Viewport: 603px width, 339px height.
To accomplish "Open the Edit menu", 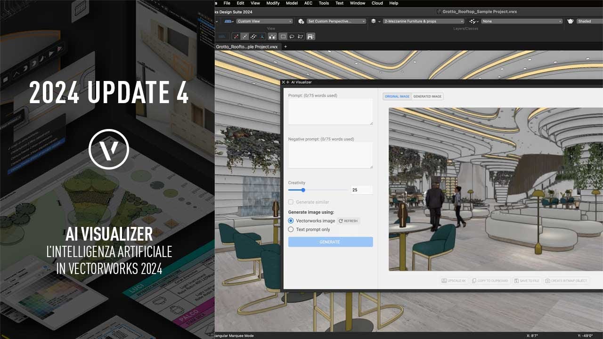I will pyautogui.click(x=240, y=3).
